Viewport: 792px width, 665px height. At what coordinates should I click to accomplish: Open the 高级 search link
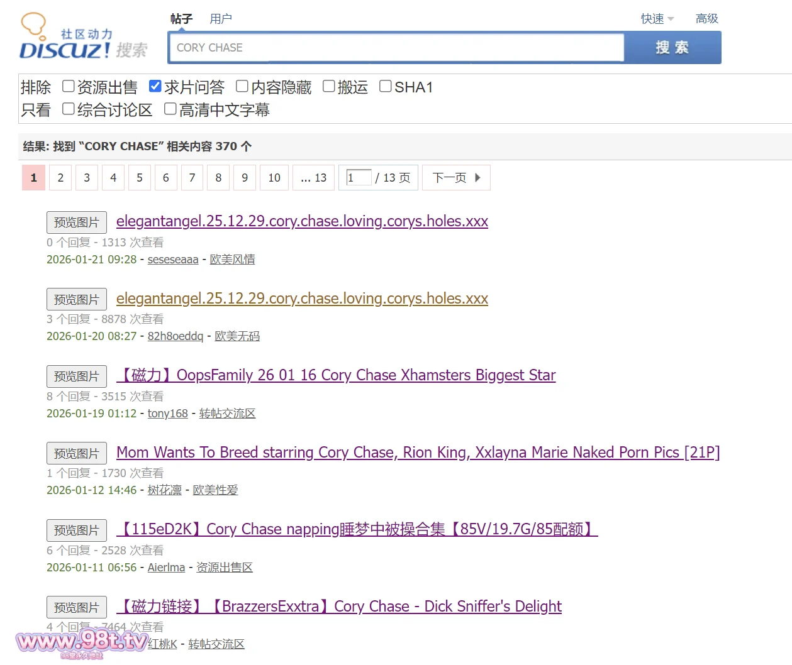click(x=706, y=19)
